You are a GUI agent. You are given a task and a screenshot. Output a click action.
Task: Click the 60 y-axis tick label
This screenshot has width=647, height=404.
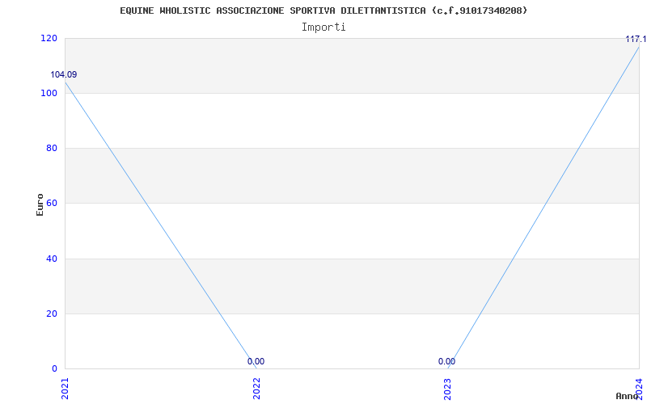51,204
